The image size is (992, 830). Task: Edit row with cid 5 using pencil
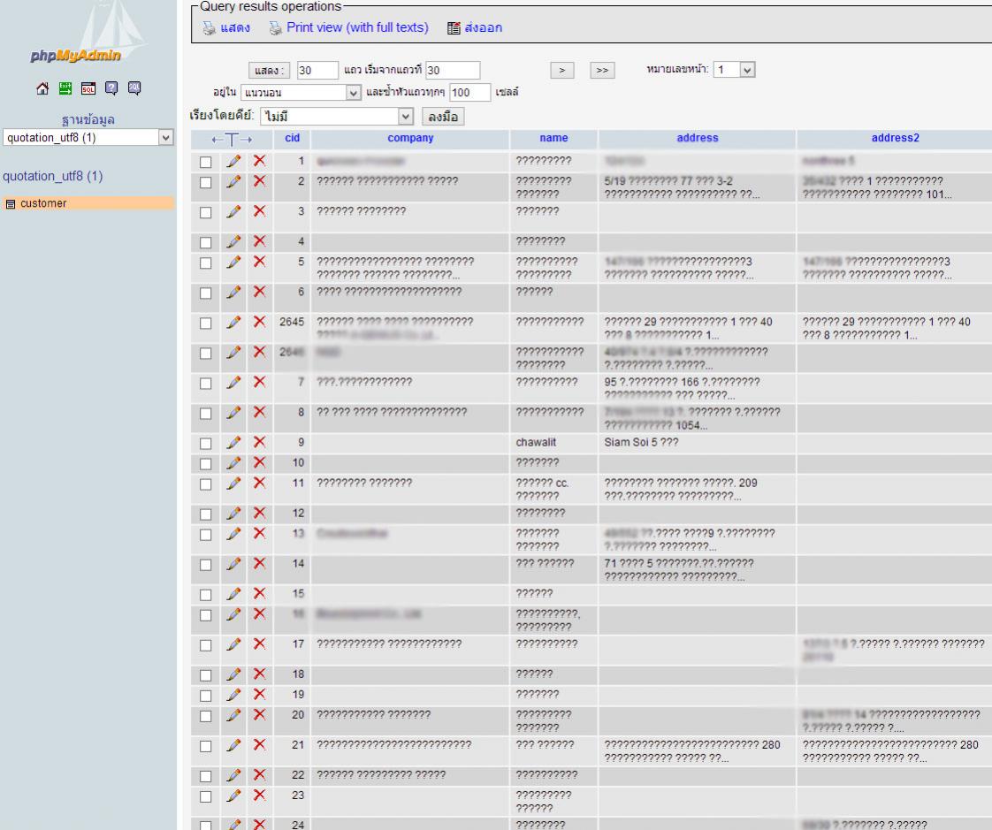click(x=233, y=262)
